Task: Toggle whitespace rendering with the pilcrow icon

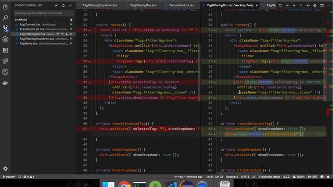Action: pyautogui.click(x=301, y=5)
